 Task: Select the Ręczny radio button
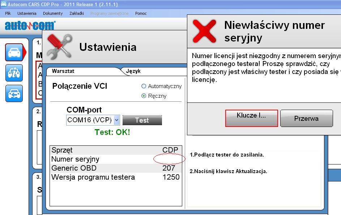click(x=144, y=96)
